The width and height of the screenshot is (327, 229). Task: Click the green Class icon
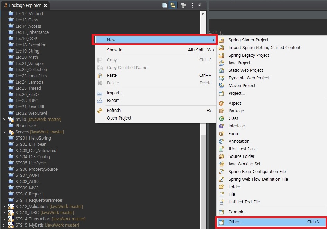221,118
